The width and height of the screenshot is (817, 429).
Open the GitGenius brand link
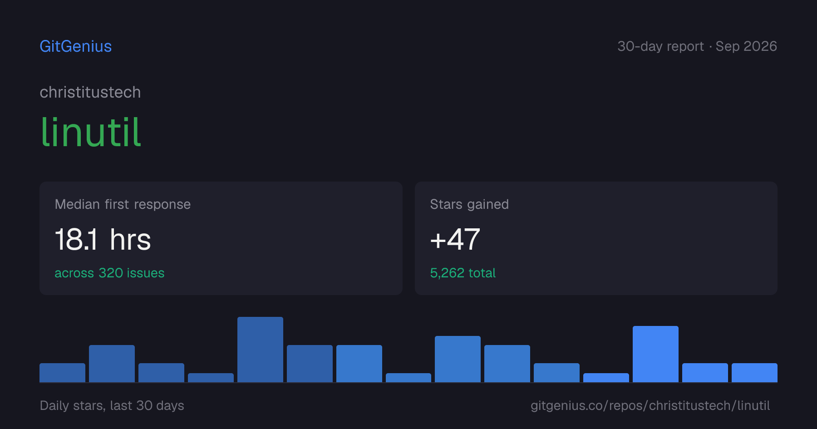[x=76, y=46]
